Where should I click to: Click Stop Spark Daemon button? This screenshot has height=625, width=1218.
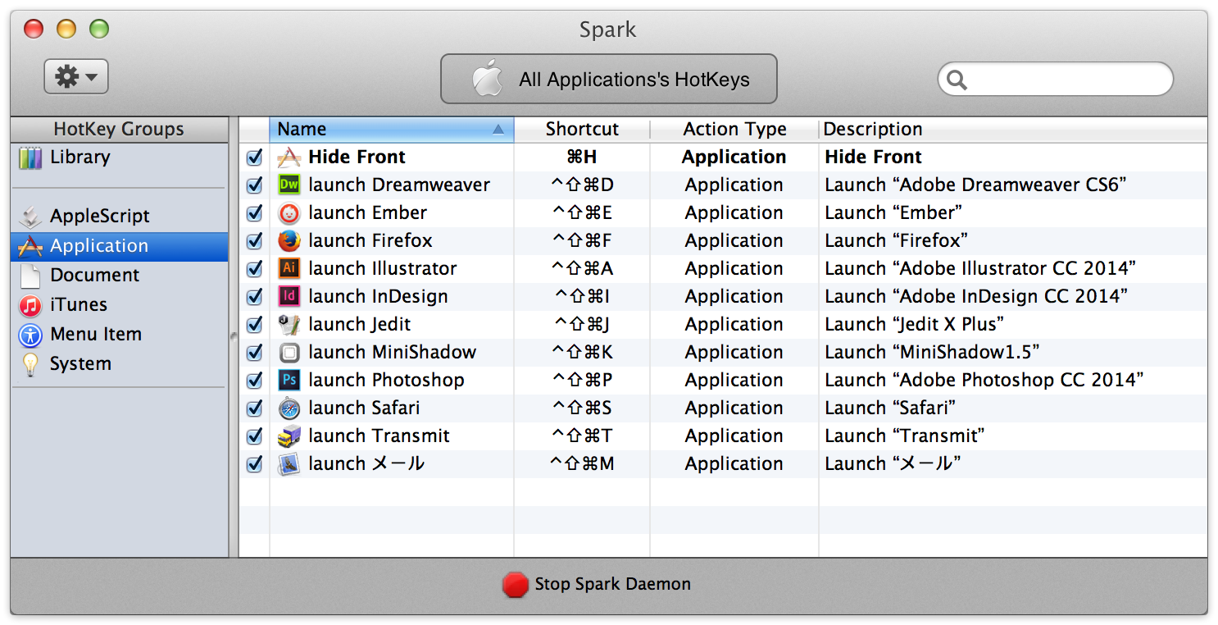tap(597, 584)
